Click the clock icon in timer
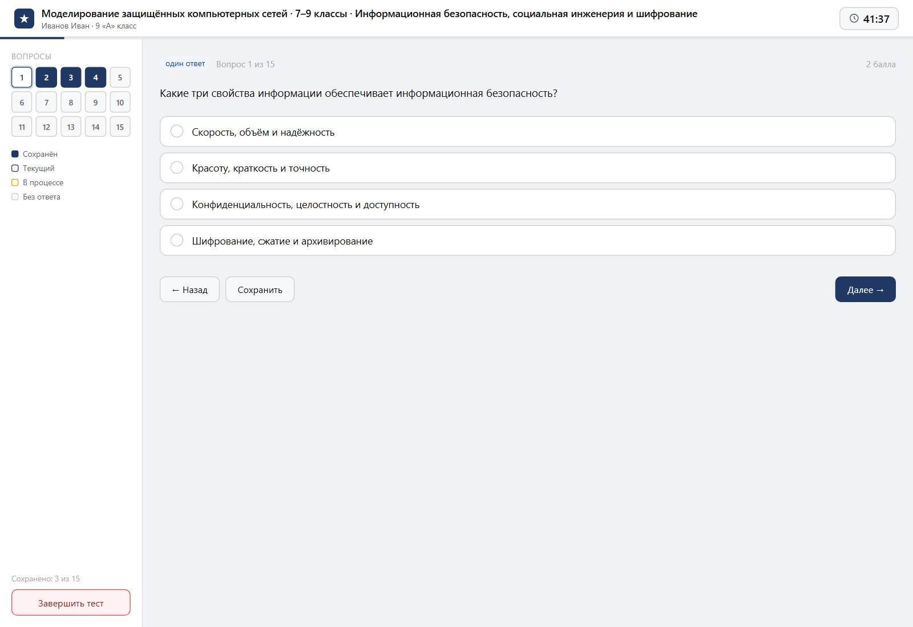The width and height of the screenshot is (913, 627). (854, 18)
